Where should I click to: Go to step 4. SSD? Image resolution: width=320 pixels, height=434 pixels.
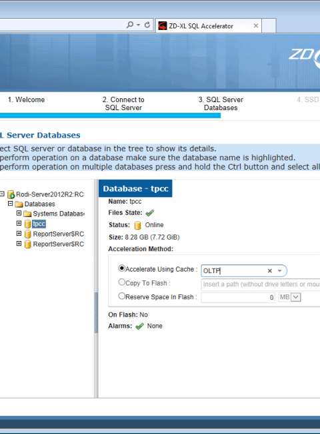[x=308, y=99]
